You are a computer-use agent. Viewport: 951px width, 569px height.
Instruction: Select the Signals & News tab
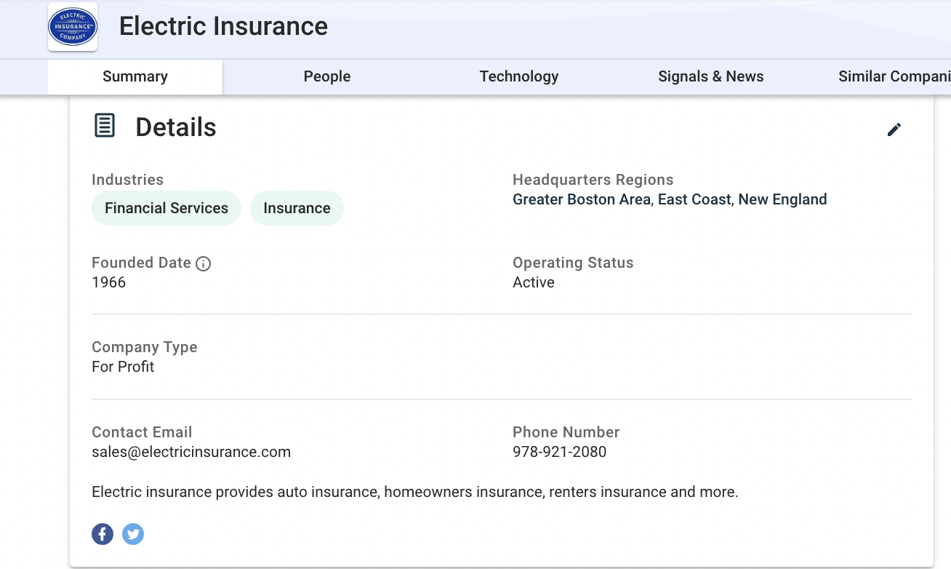point(710,76)
